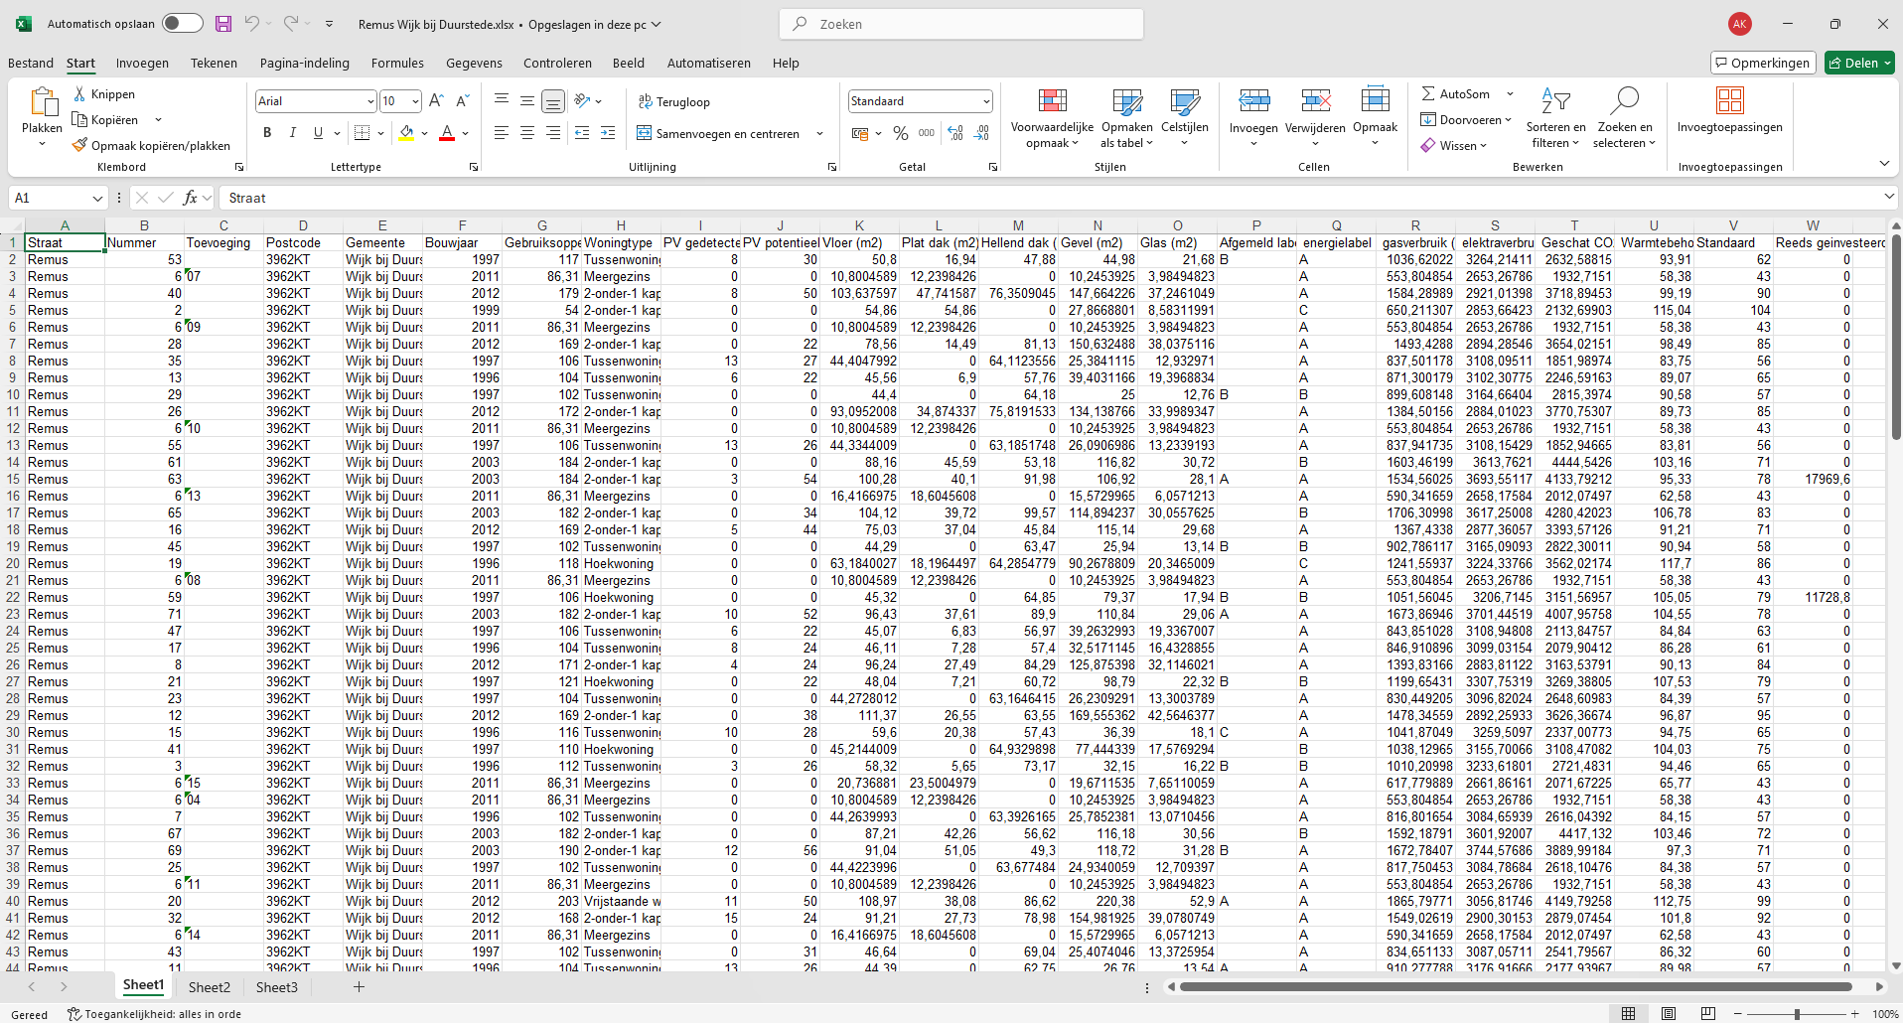Open the Name Box dropdown arrow
This screenshot has width=1903, height=1023.
point(97,199)
